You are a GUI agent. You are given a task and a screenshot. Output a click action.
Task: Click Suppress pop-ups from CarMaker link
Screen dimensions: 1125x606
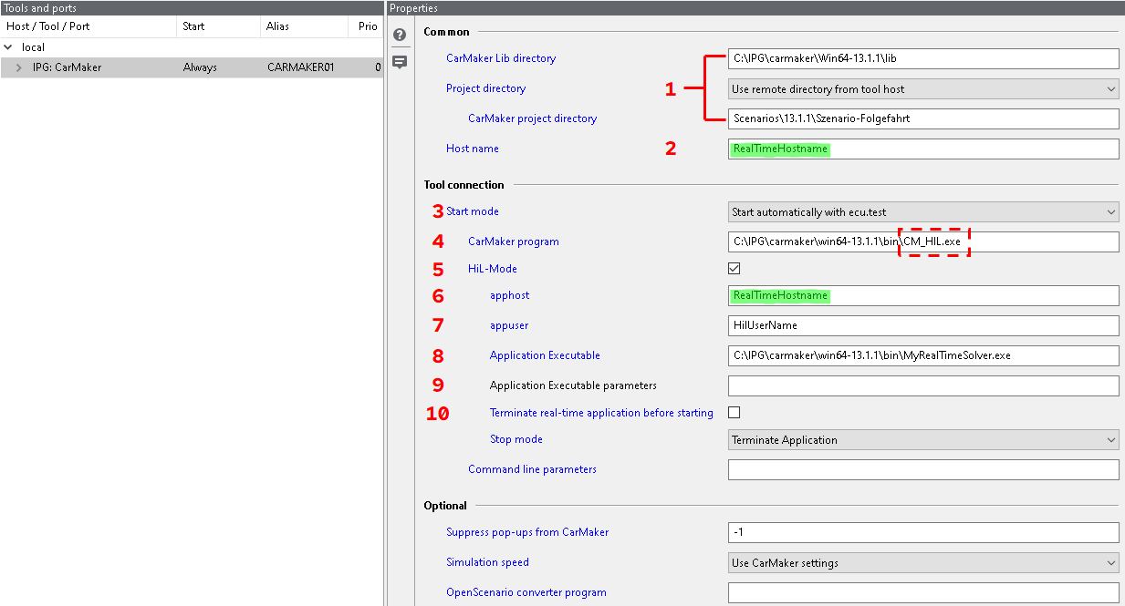point(527,532)
